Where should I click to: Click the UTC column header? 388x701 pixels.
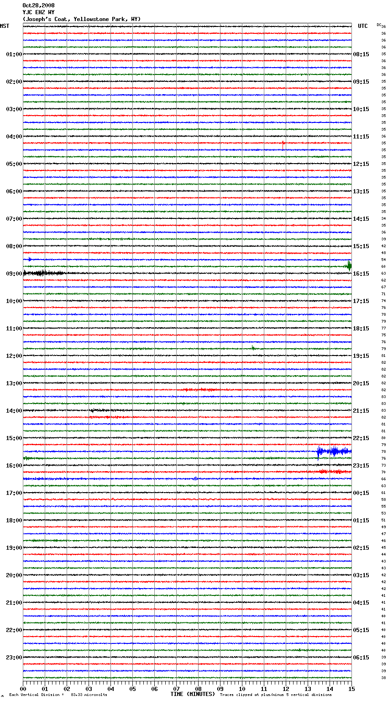click(x=363, y=26)
